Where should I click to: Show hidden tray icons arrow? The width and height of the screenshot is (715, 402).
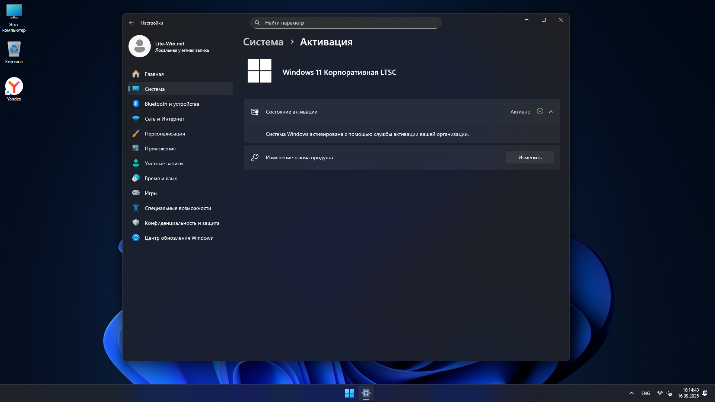click(632, 393)
